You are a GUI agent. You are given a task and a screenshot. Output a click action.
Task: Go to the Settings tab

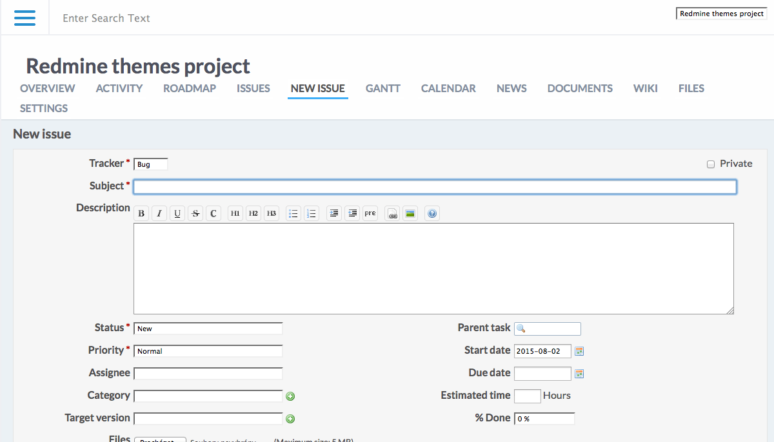tap(44, 108)
